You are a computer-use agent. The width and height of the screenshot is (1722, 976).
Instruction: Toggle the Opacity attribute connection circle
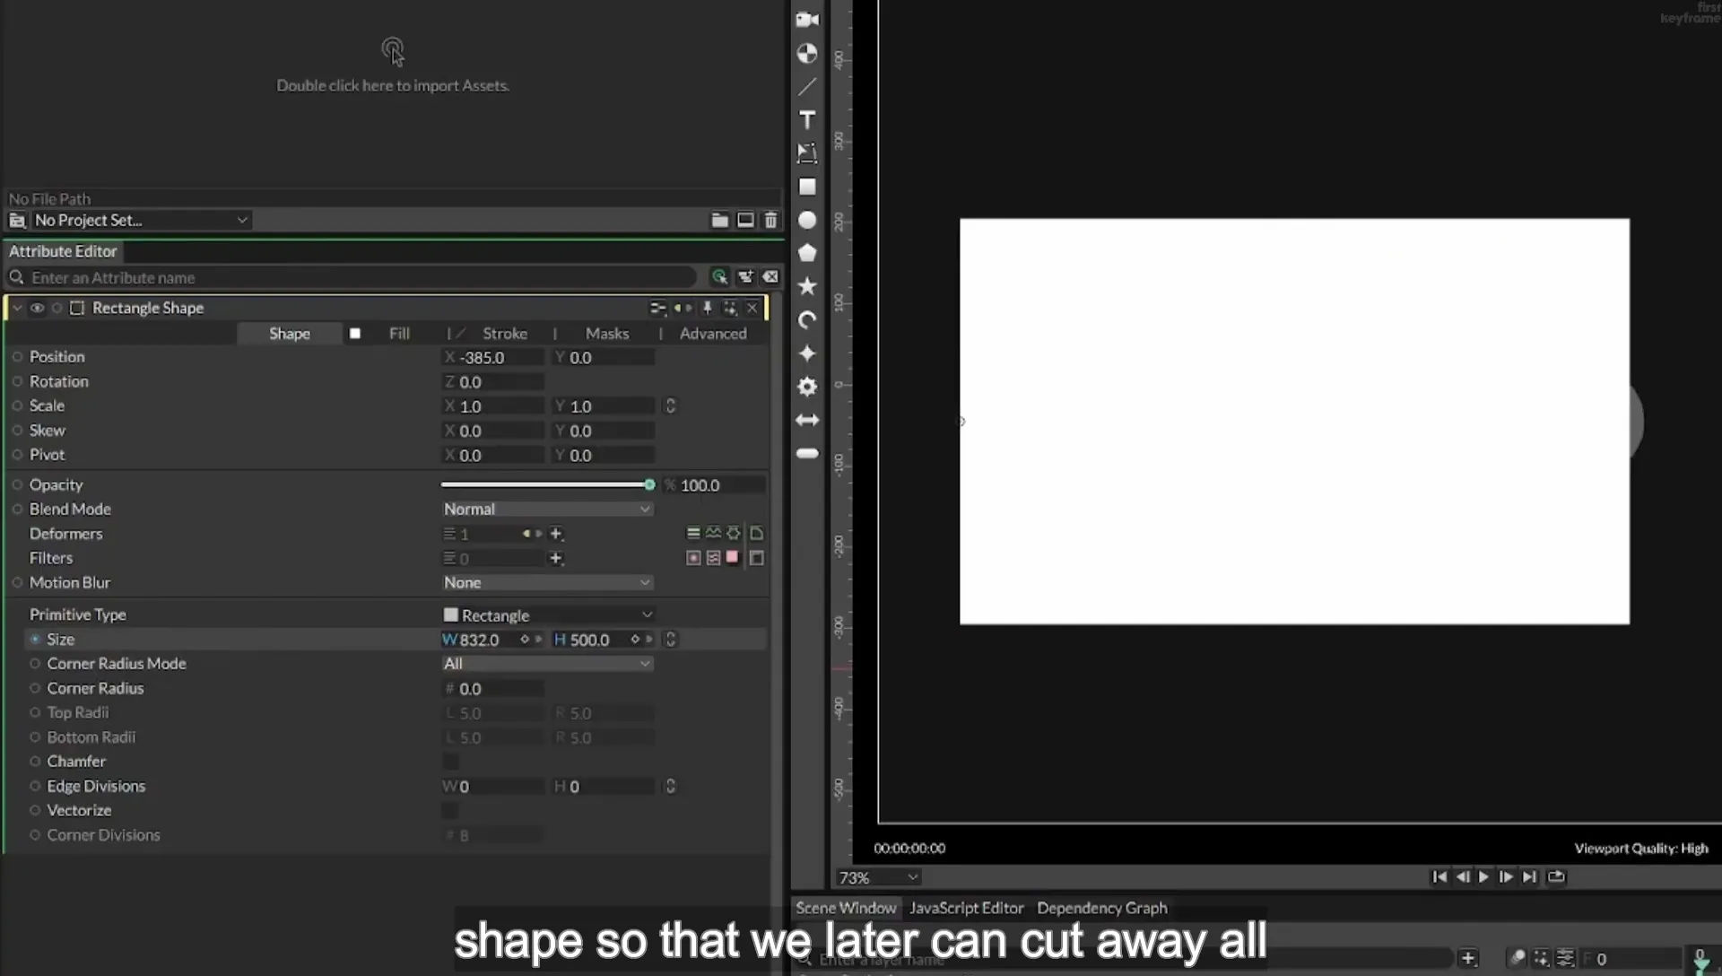(17, 485)
